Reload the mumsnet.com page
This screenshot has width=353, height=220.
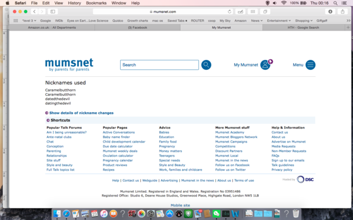pyautogui.click(x=229, y=12)
